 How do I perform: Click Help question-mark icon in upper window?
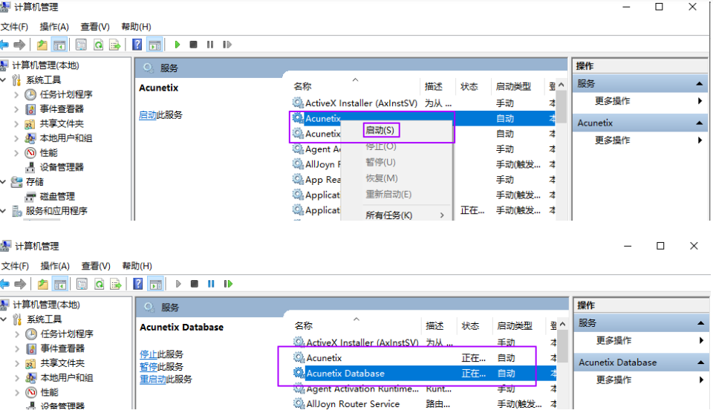coord(137,45)
